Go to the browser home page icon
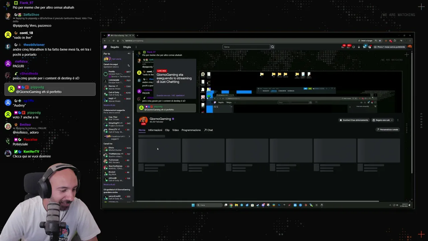 118,41
